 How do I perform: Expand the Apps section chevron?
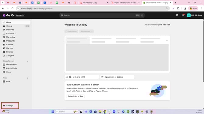click(28, 78)
